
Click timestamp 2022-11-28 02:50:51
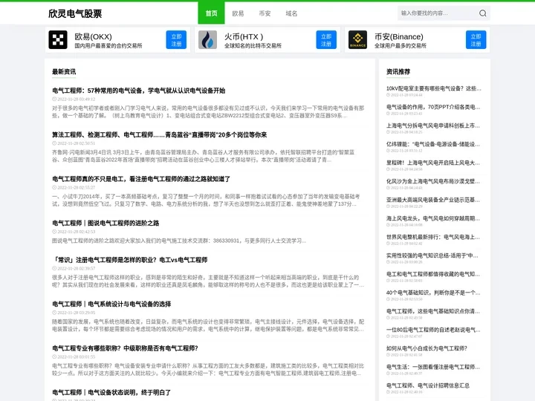coord(77,143)
